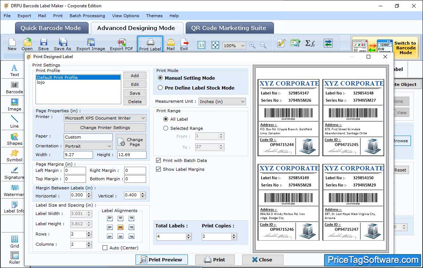Select Pre Define Label Stock Mode
Viewport: 423px width, 268px height.
point(160,88)
